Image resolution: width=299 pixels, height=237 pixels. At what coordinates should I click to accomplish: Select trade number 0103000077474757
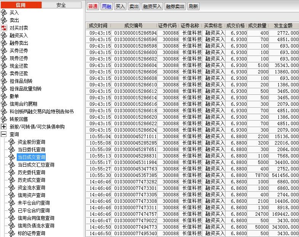coord(135,214)
